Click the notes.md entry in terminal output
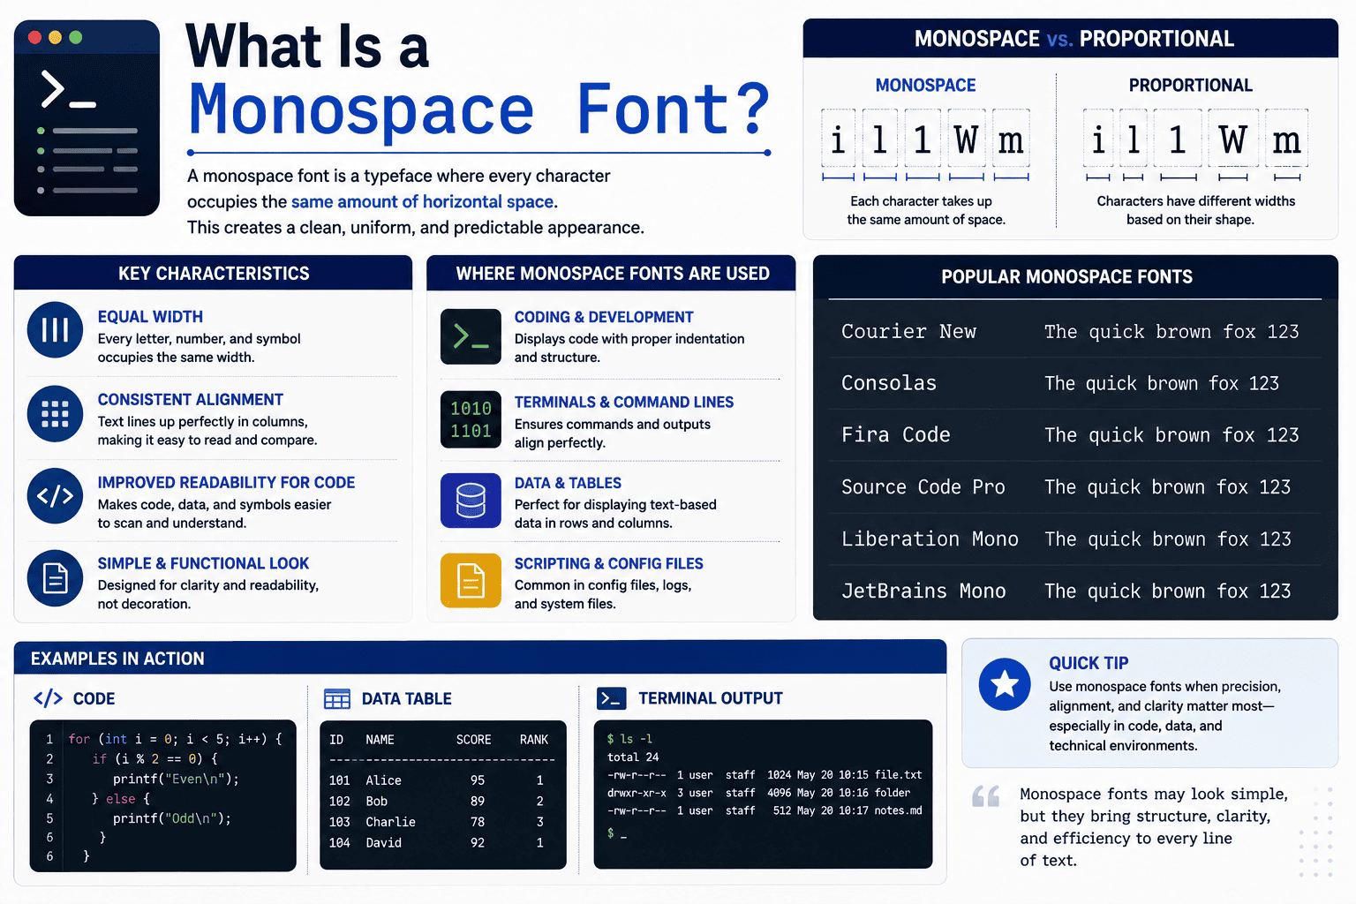 (898, 810)
